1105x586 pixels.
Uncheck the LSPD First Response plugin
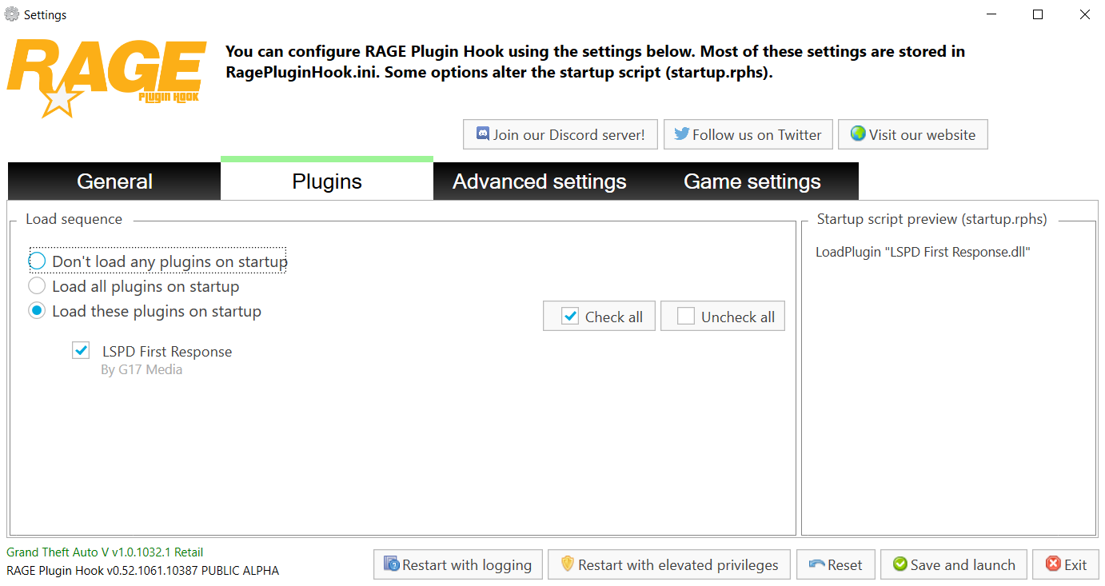(81, 350)
